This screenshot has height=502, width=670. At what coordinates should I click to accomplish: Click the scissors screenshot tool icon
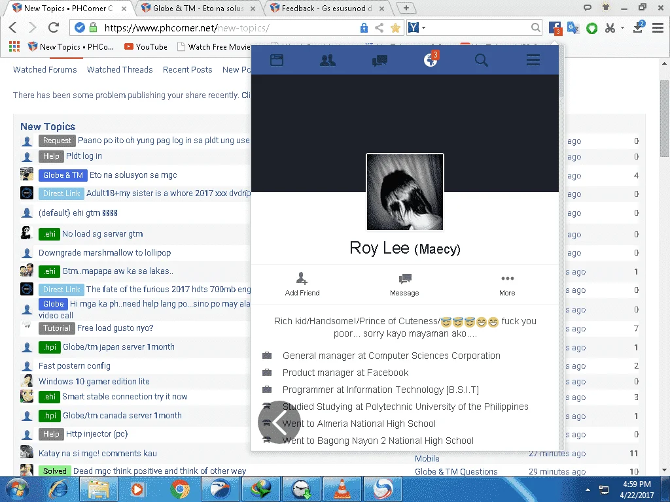pyautogui.click(x=610, y=28)
